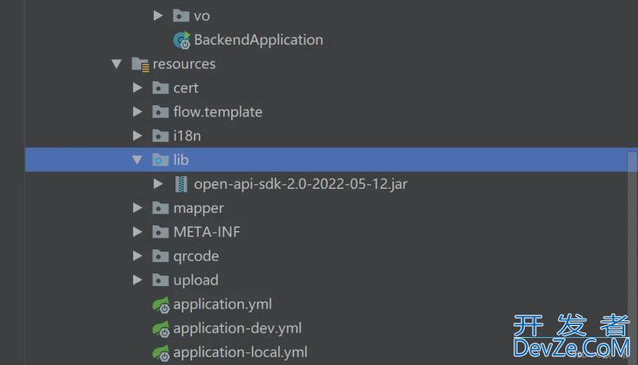Image resolution: width=638 pixels, height=365 pixels.
Task: Click the application-dev.yml Spring leaf icon
Action: pos(161,329)
